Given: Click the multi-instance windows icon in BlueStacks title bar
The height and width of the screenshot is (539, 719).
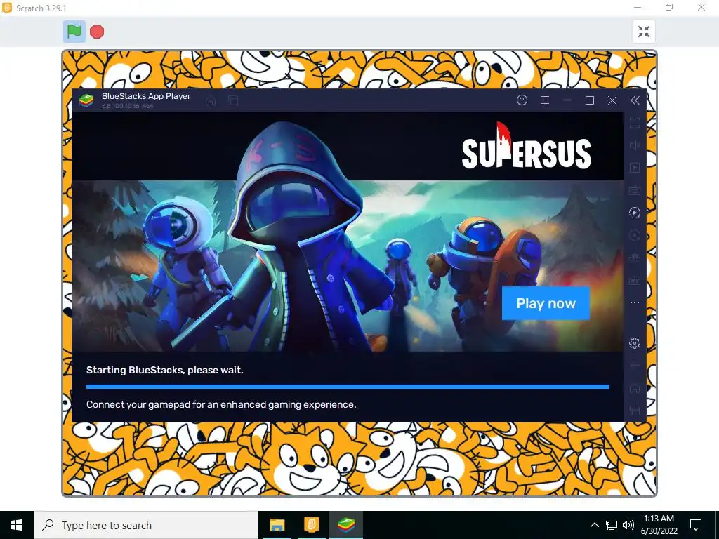Looking at the screenshot, I should pyautogui.click(x=233, y=100).
